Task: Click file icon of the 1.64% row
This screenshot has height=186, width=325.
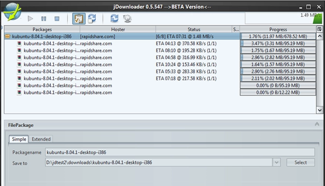Action: click(19, 64)
